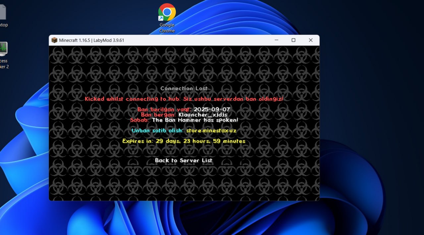Screen dimensions: 424x235
Task: Click the red Sabab label
Action: (139, 120)
